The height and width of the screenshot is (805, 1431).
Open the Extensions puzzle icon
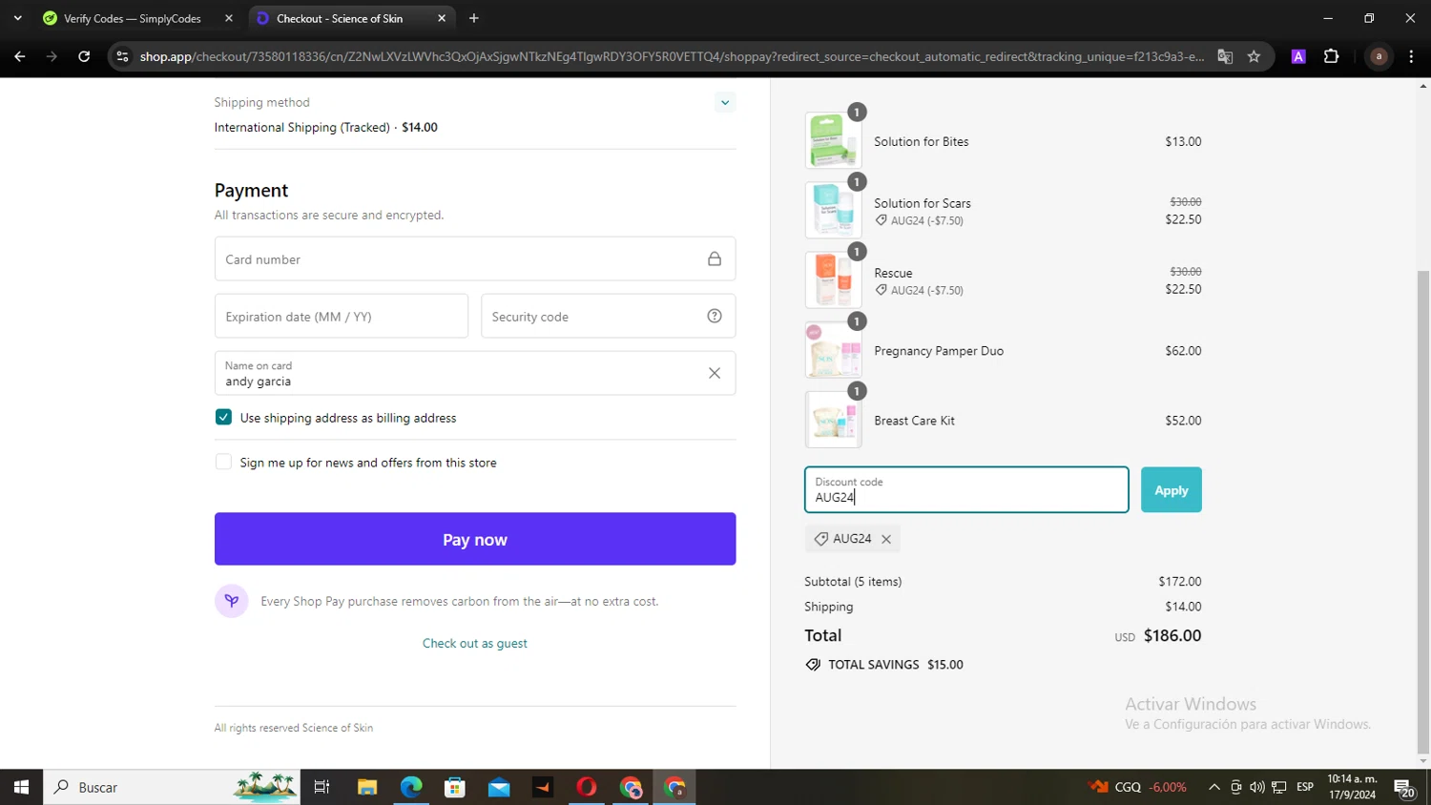(x=1332, y=56)
